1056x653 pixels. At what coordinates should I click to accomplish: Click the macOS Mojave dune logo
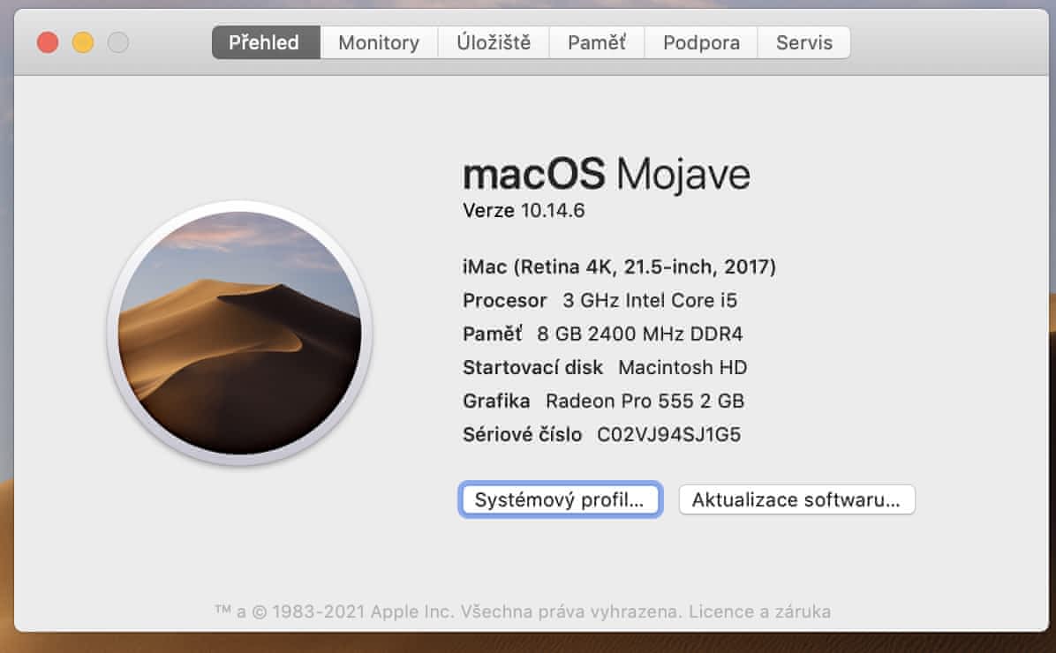pyautogui.click(x=240, y=333)
